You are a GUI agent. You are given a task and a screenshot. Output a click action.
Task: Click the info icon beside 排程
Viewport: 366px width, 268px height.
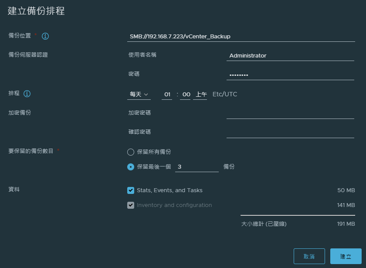click(27, 94)
